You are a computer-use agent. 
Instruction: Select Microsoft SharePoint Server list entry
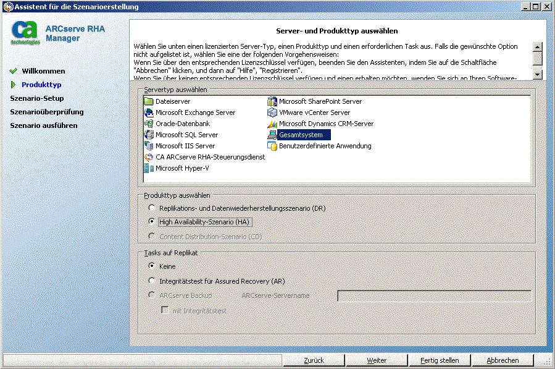click(x=320, y=101)
